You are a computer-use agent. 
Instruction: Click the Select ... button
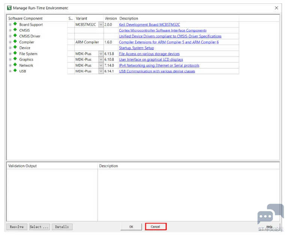39,227
